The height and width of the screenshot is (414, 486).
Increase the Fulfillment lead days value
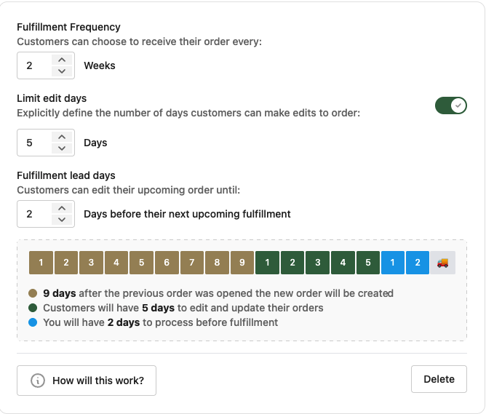[62, 209]
